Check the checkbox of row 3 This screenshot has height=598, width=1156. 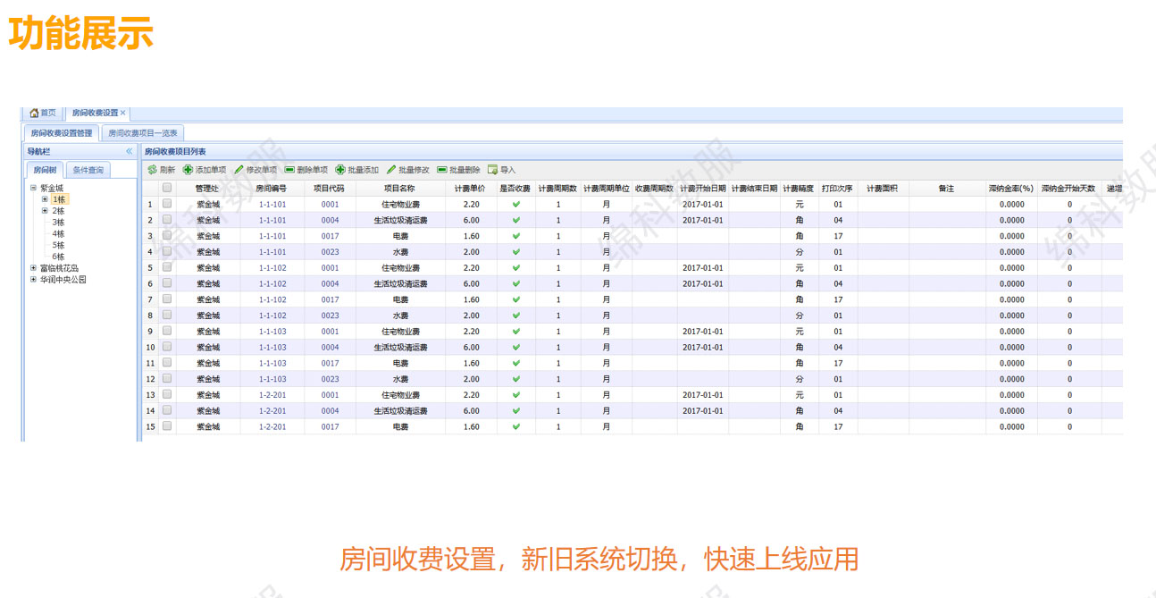click(x=167, y=235)
